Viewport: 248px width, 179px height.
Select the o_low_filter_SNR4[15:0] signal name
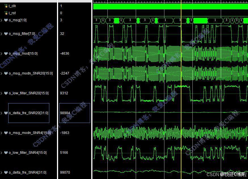28,153
